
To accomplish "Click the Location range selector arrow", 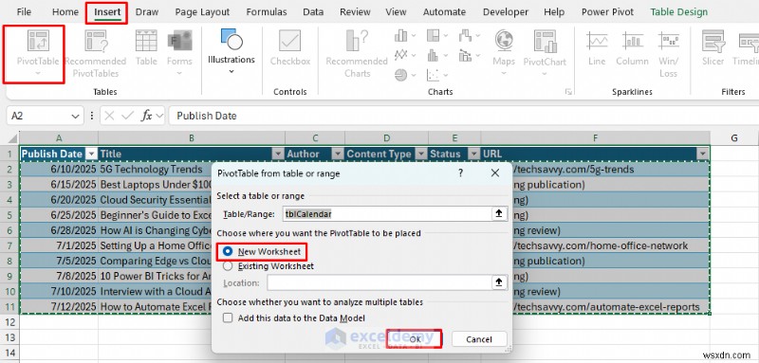I will pos(499,282).
